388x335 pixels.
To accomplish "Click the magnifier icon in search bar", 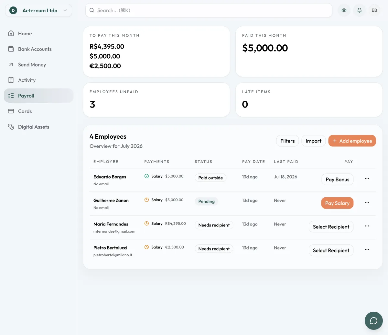I will (x=92, y=10).
